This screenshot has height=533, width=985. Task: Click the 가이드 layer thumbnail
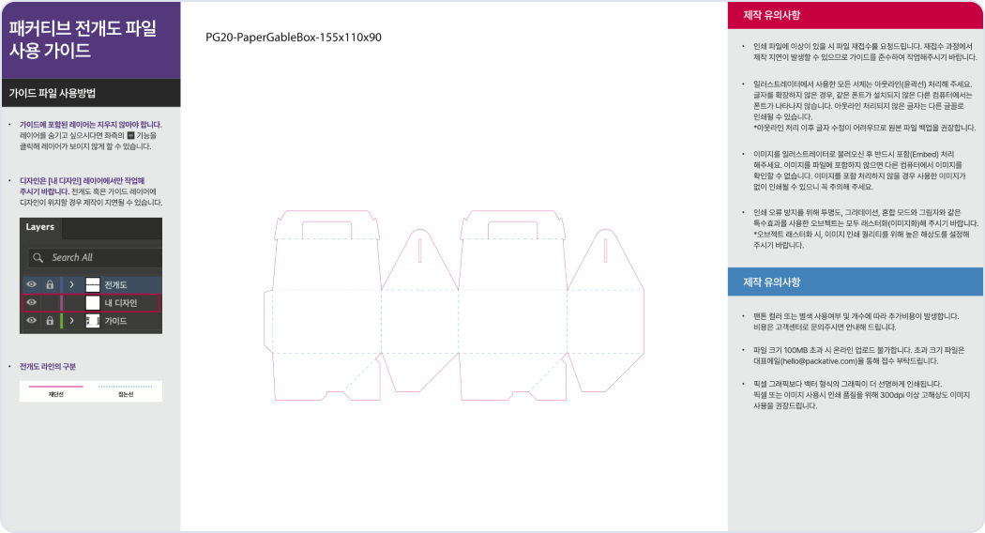pyautogui.click(x=92, y=321)
